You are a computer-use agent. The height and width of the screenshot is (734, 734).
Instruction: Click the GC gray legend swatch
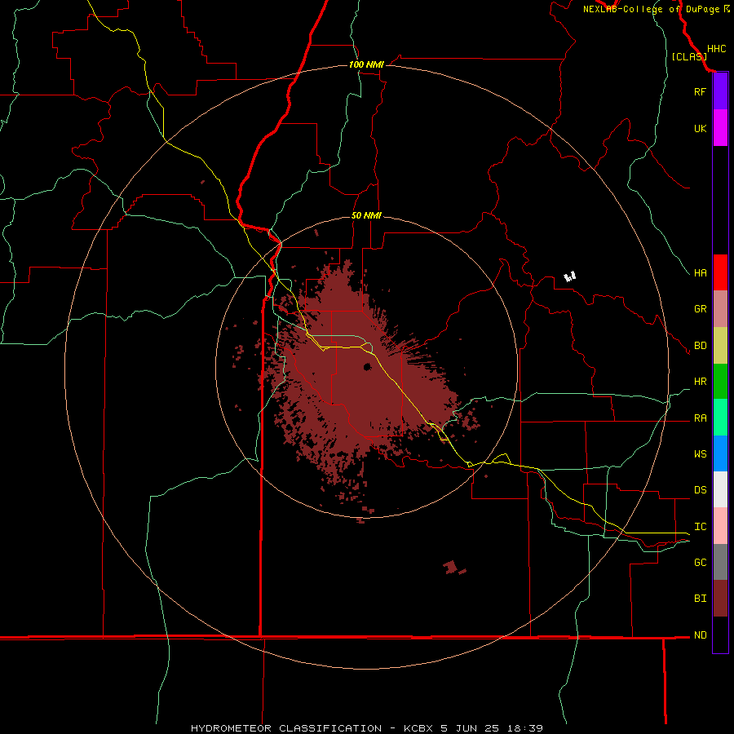(x=720, y=562)
